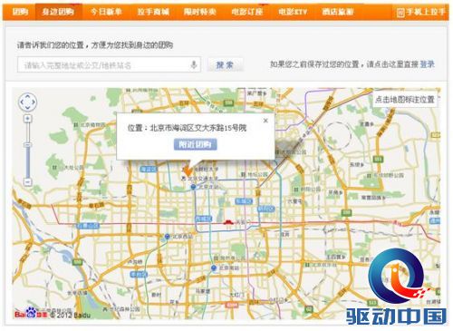Open the 手机上拉手 mobile link
The height and width of the screenshot is (331, 453).
[x=420, y=12]
